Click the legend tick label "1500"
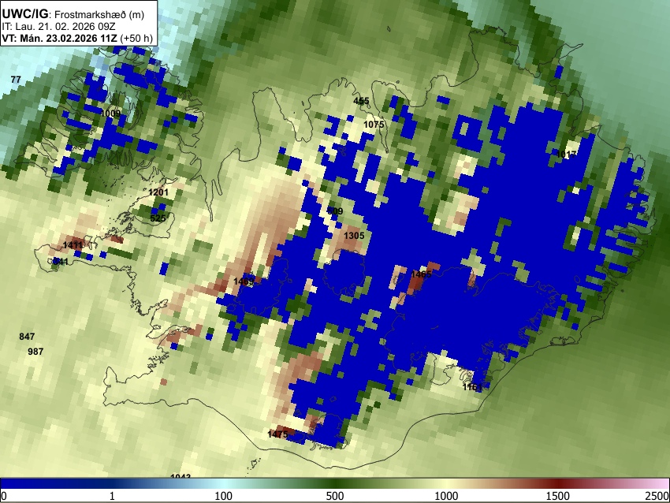Viewport: 670px width, 503px height. pos(558,496)
